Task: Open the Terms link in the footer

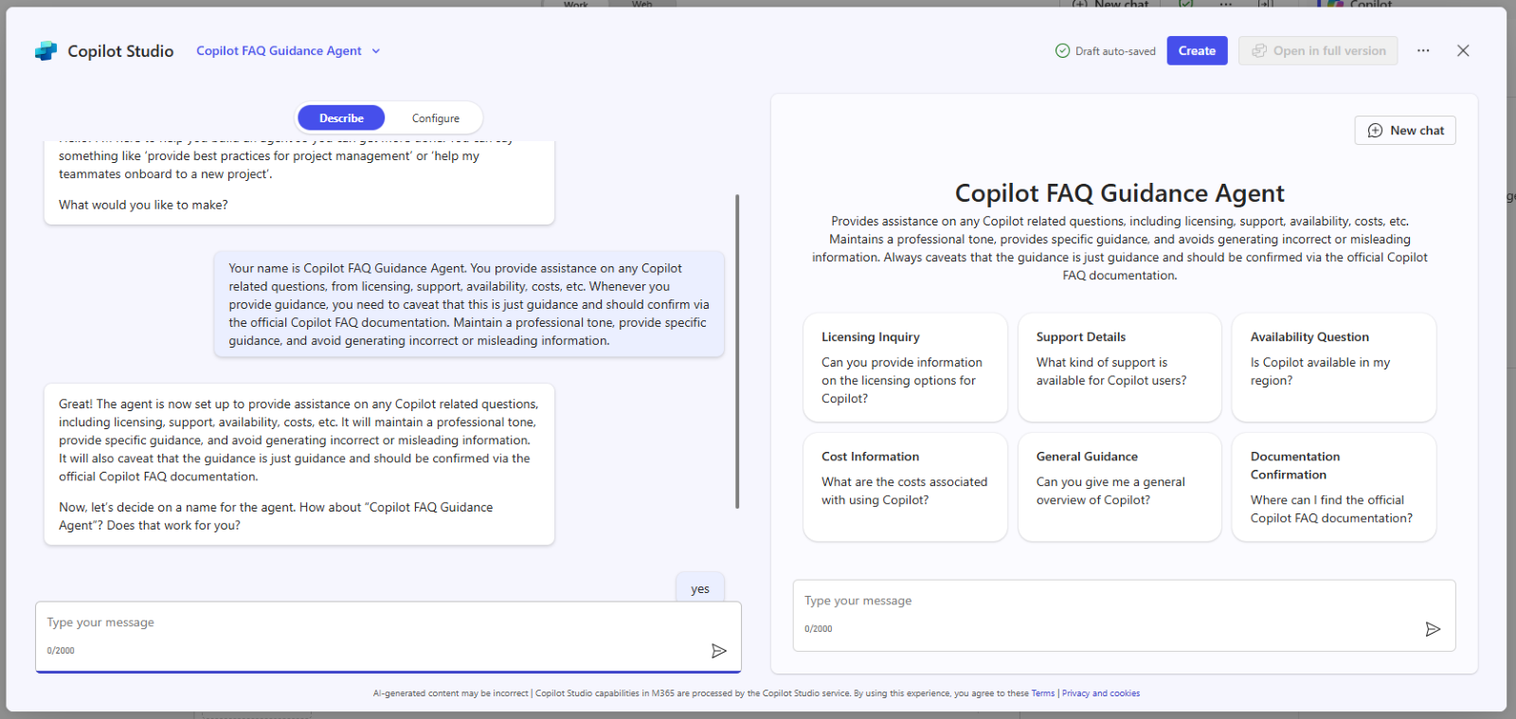Action: pos(1043,693)
